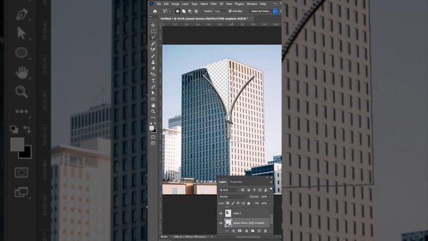
Task: Toggle prevent artboard auto-nesting lock
Action: pos(243,204)
